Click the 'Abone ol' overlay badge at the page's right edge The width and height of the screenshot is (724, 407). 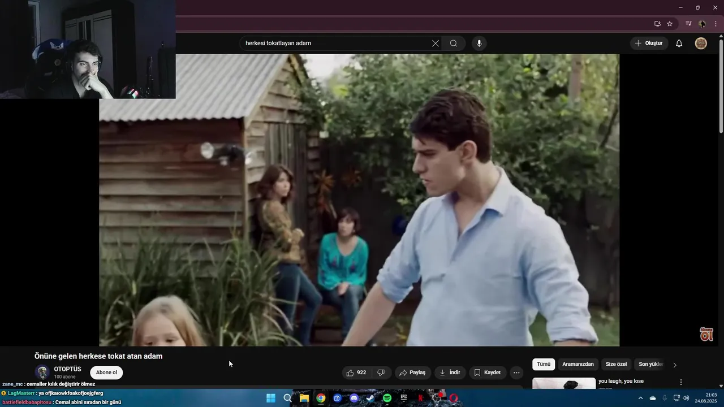click(x=706, y=334)
